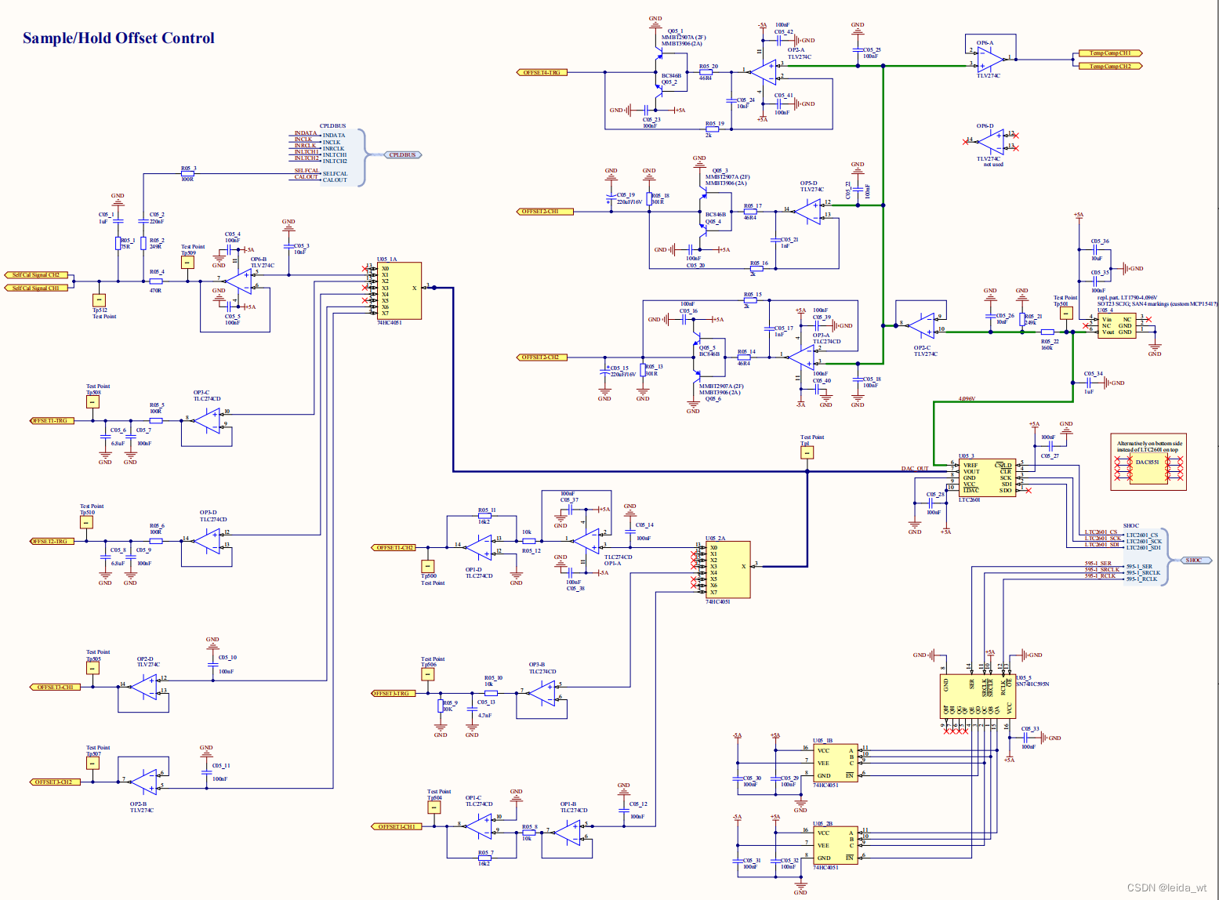Select the OFFSET4-TRG input port
Screen dimensions: 1219x900
click(542, 72)
